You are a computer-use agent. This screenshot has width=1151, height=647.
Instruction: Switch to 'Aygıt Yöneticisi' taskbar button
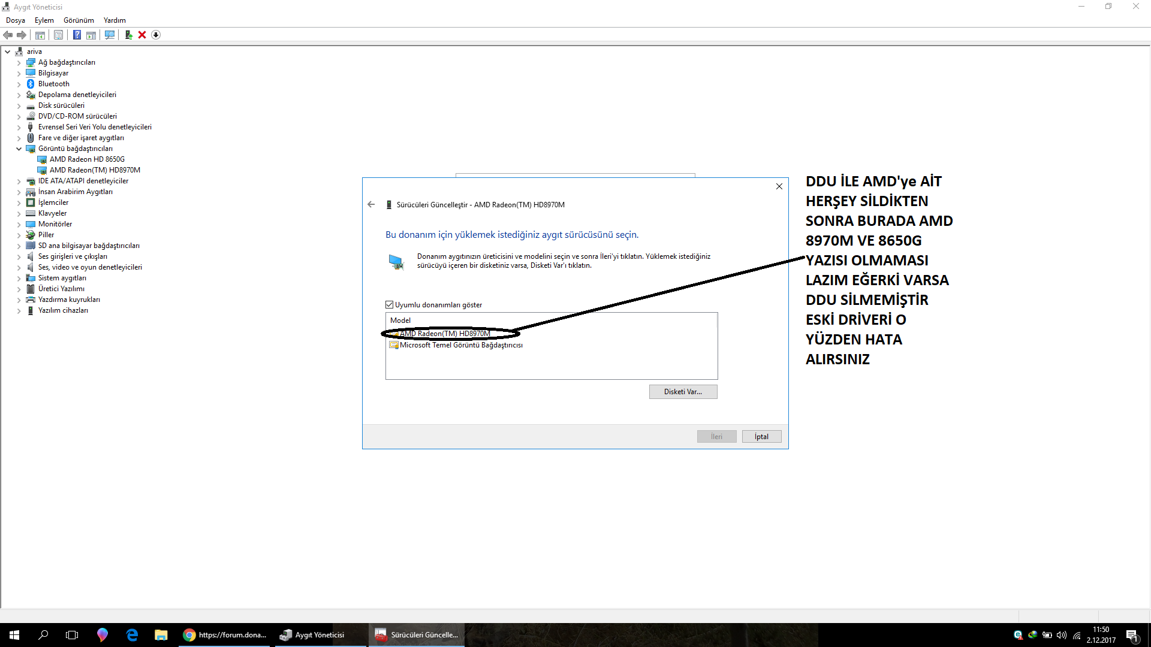click(x=320, y=635)
